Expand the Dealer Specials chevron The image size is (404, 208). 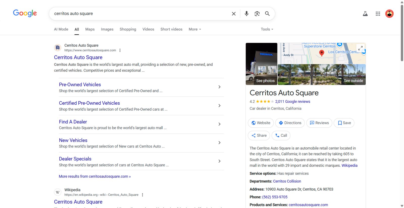[219, 161]
